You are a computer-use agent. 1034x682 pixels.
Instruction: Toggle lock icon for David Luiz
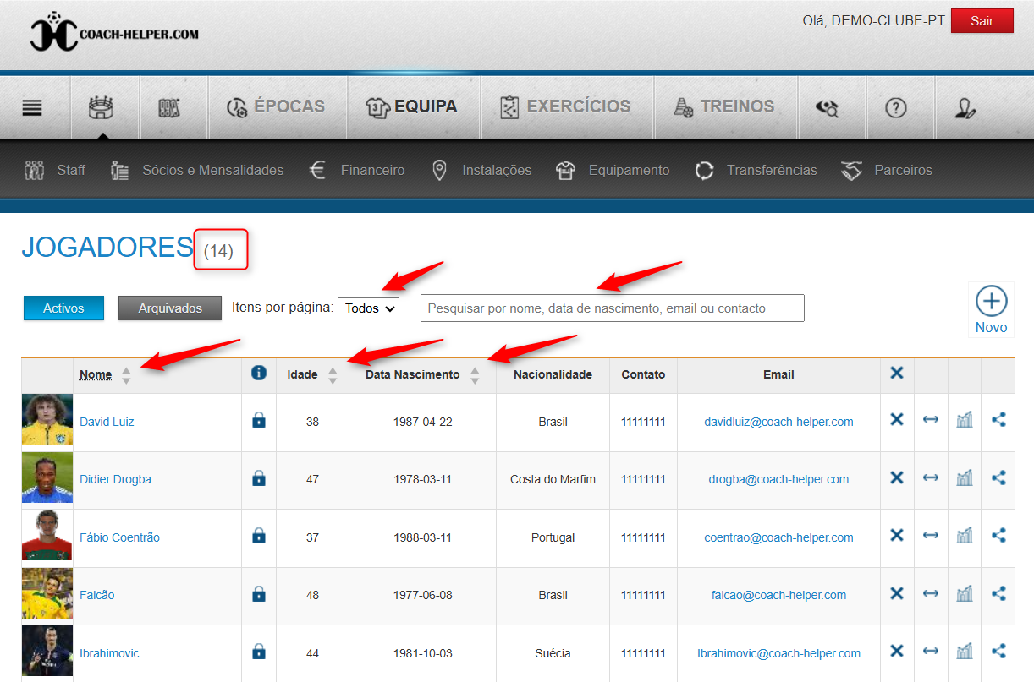tap(259, 420)
